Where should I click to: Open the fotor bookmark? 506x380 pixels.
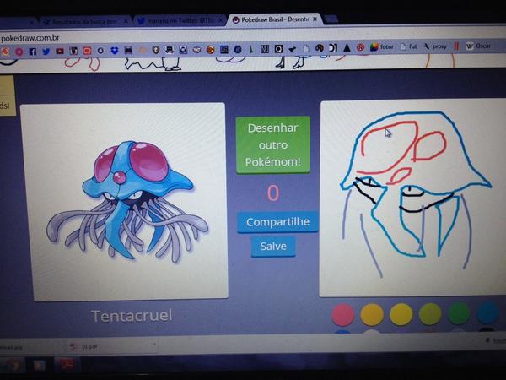click(x=382, y=47)
